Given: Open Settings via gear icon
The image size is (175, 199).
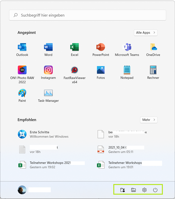Looking at the screenshot, I should pyautogui.click(x=144, y=190).
